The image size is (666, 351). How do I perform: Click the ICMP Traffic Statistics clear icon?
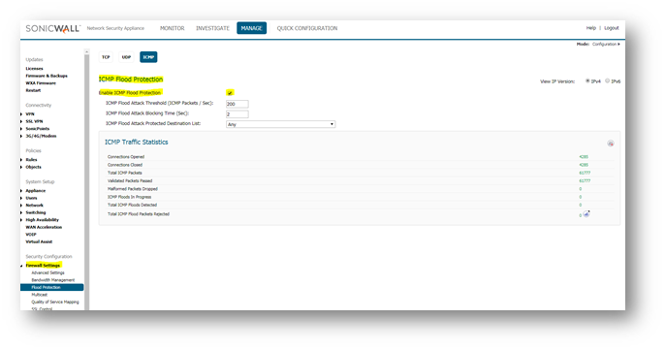pos(611,144)
